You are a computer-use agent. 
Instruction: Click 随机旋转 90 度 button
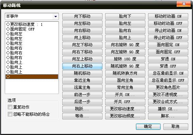pos(125,66)
